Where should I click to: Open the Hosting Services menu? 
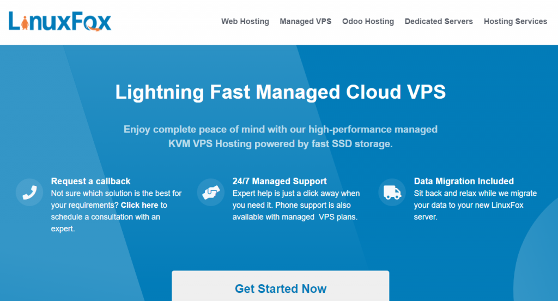click(x=515, y=21)
